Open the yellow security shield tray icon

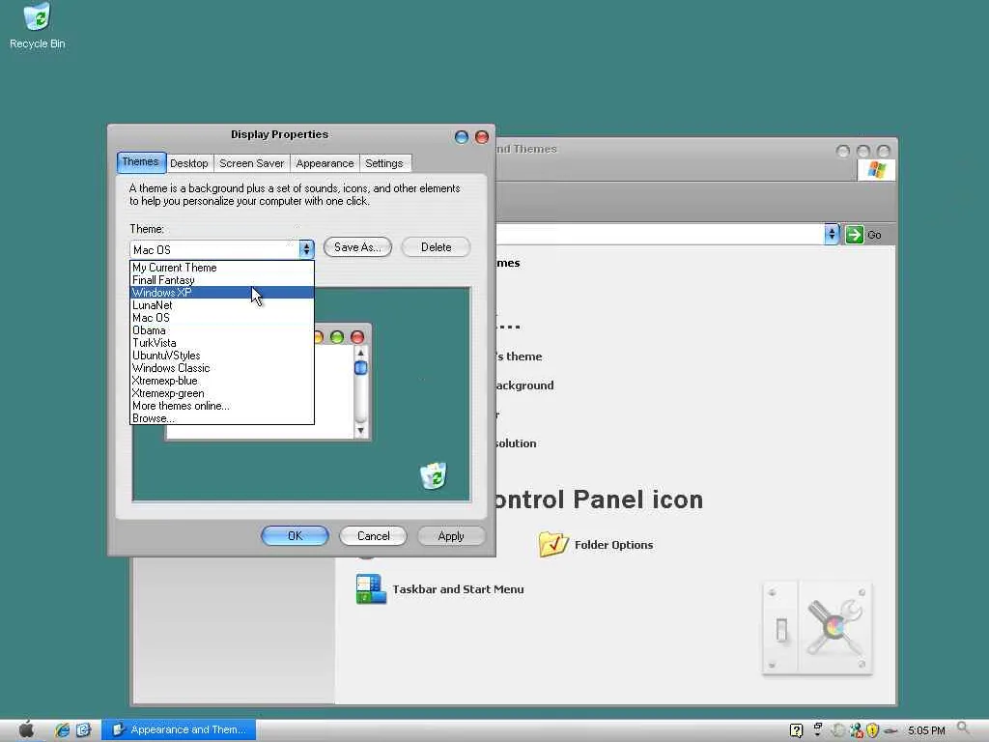click(872, 730)
